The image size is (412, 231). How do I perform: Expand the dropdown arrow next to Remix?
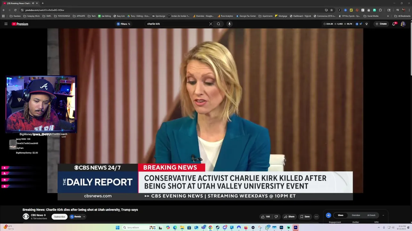click(x=84, y=217)
